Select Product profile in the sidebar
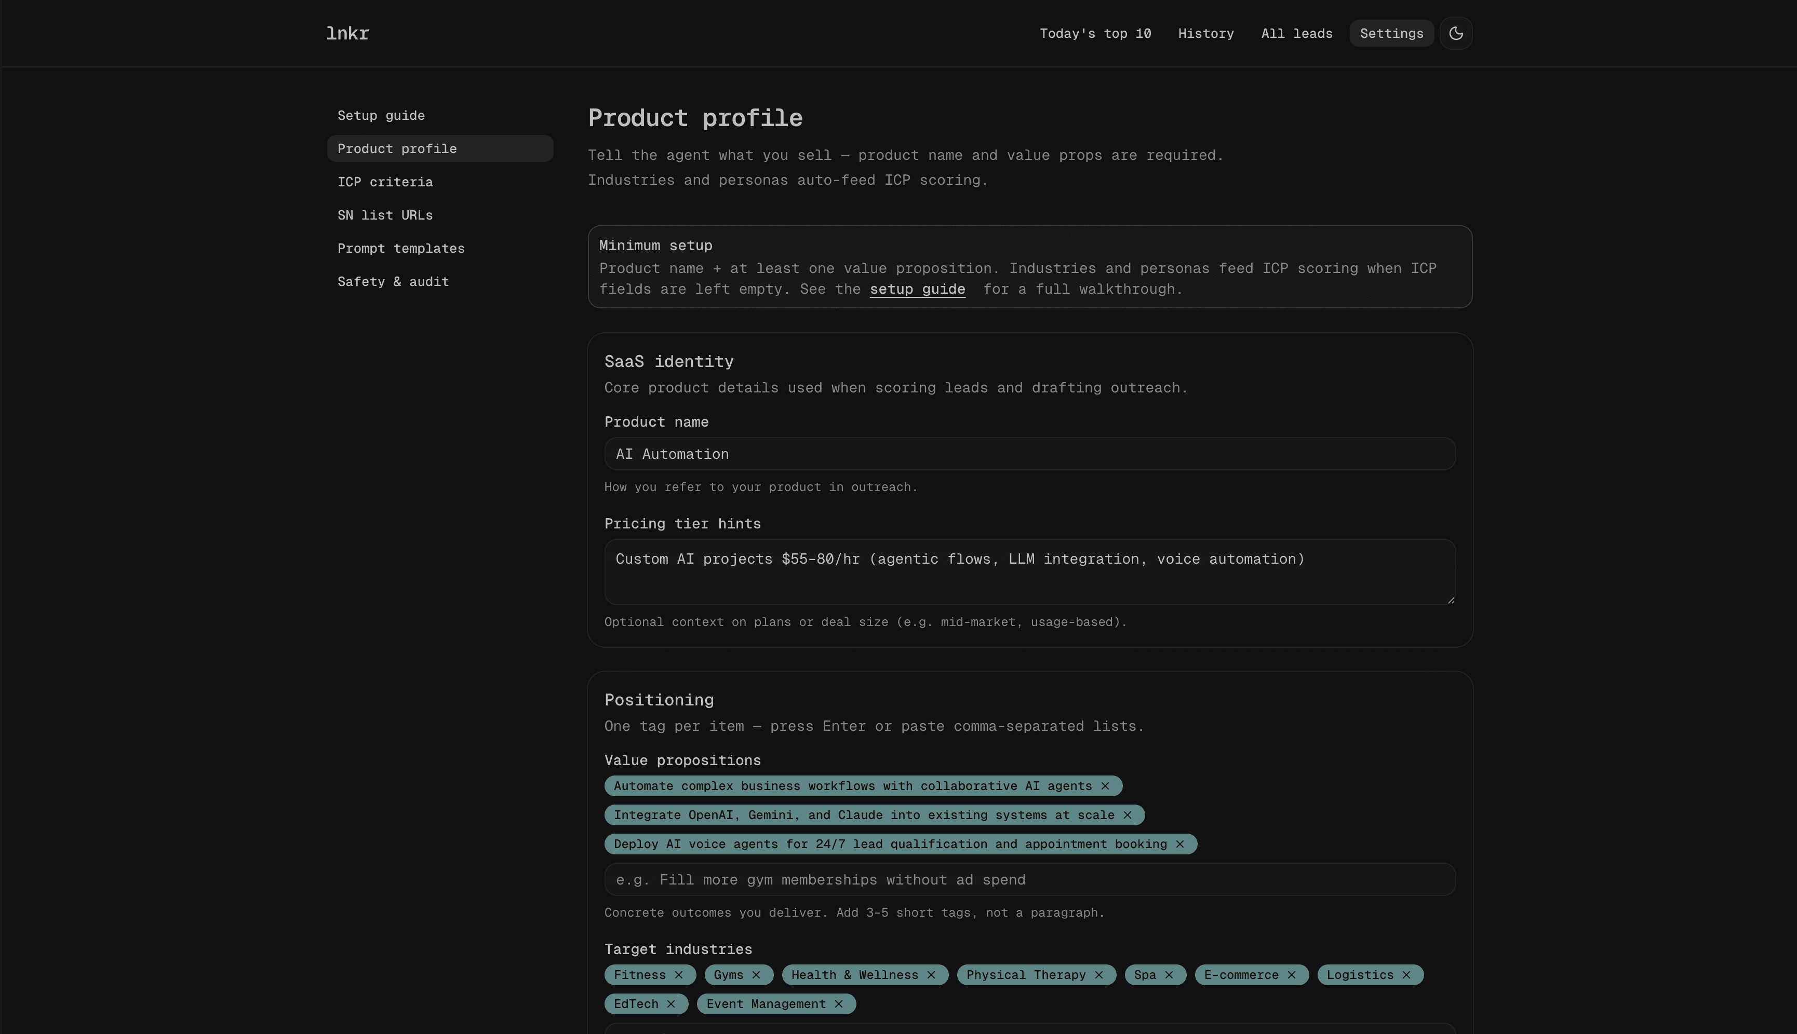Image resolution: width=1797 pixels, height=1034 pixels. click(440, 148)
